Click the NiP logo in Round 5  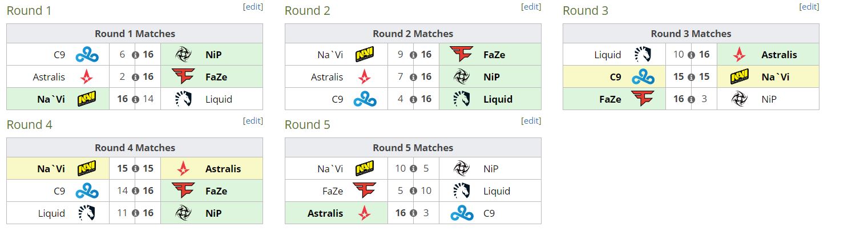click(x=462, y=169)
